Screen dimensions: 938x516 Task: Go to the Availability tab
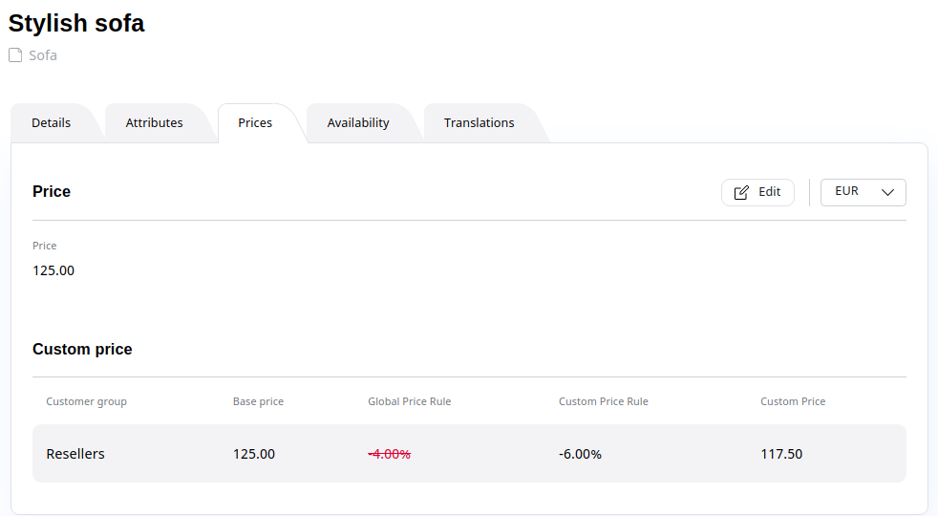coord(358,122)
